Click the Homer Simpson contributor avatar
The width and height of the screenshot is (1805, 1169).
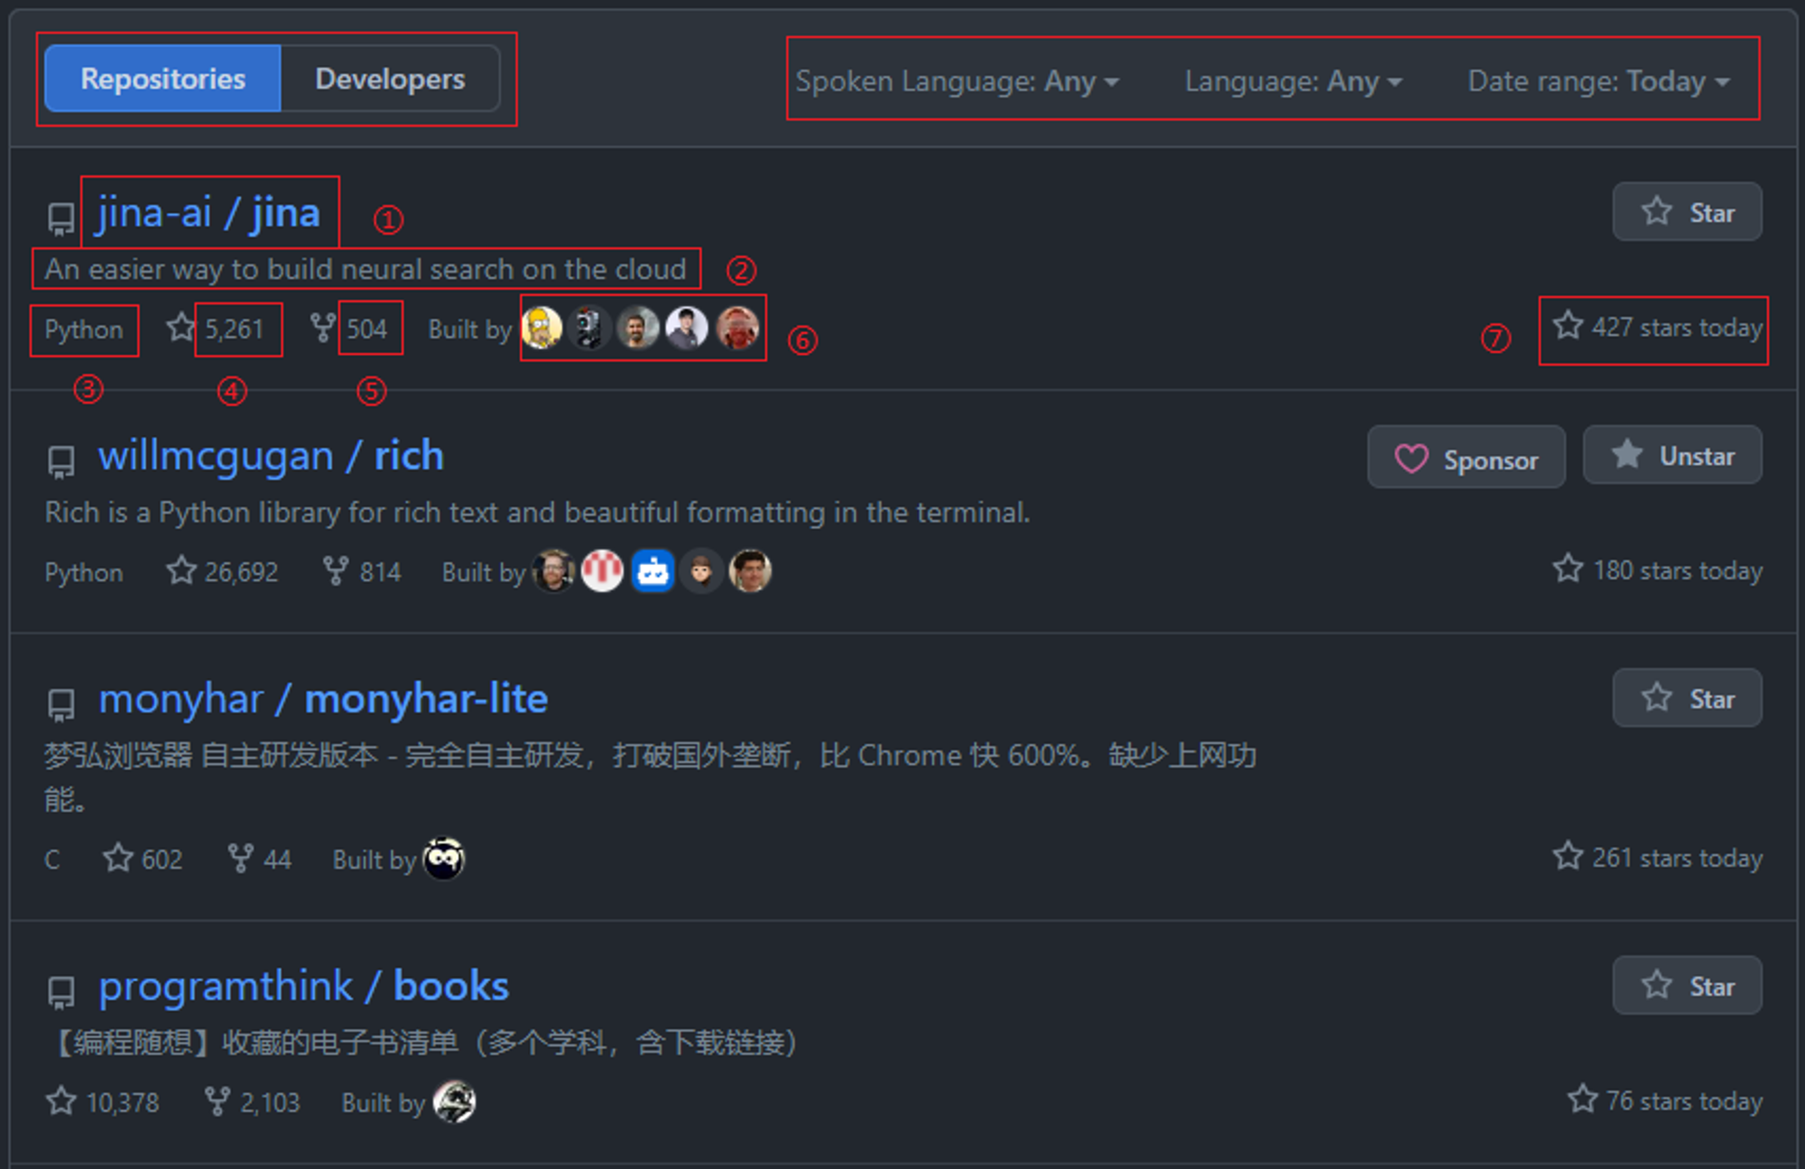pyautogui.click(x=541, y=328)
